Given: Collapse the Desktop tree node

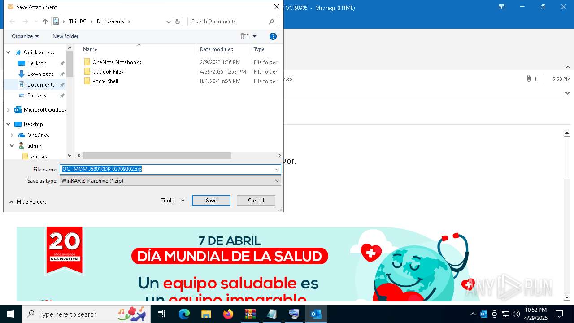Looking at the screenshot, I should coord(9,124).
